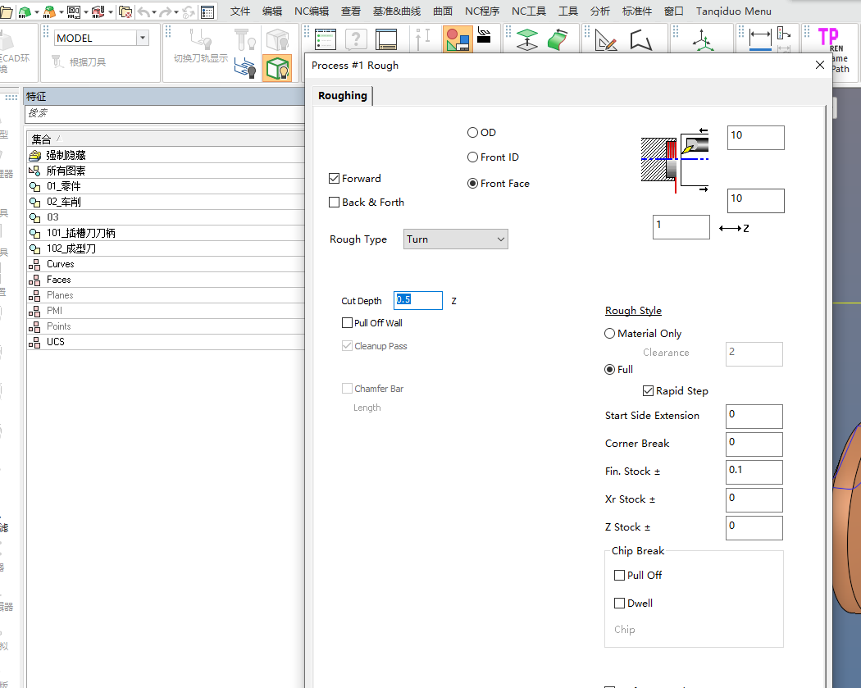
Task: Toggle the Rapid Step checkbox
Action: pos(648,391)
